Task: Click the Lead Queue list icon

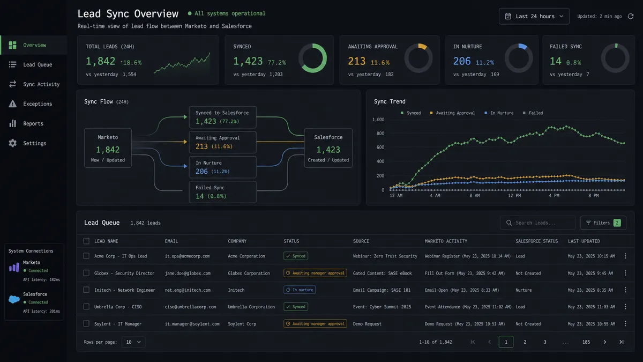Action: (13, 64)
